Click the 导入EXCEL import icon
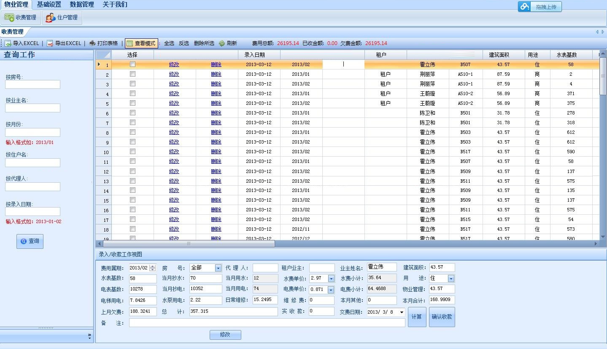Viewport: 607px width, 349px height. [x=8, y=43]
